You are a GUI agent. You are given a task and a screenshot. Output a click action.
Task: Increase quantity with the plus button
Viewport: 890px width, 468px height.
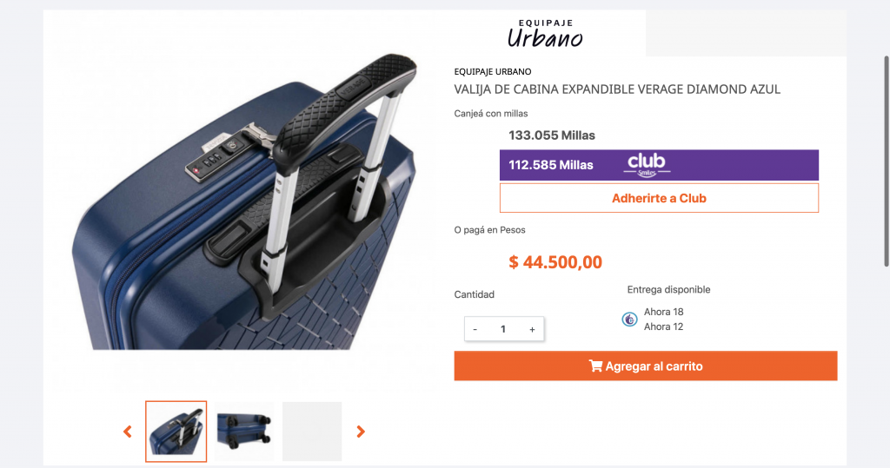click(532, 329)
